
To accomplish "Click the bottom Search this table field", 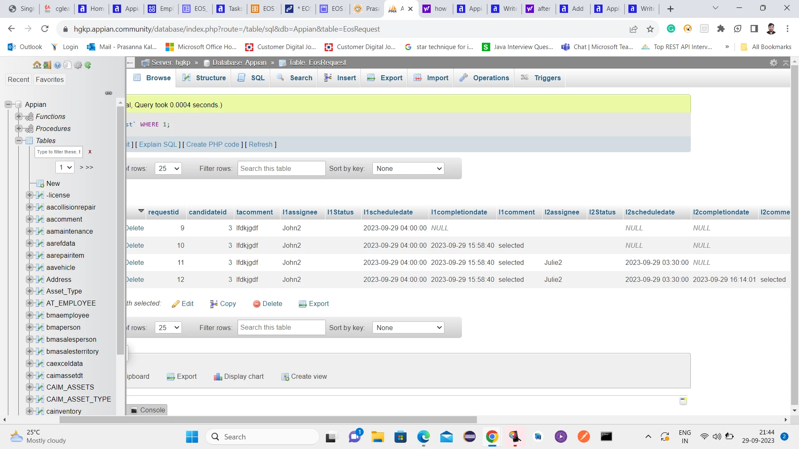I will point(281,328).
